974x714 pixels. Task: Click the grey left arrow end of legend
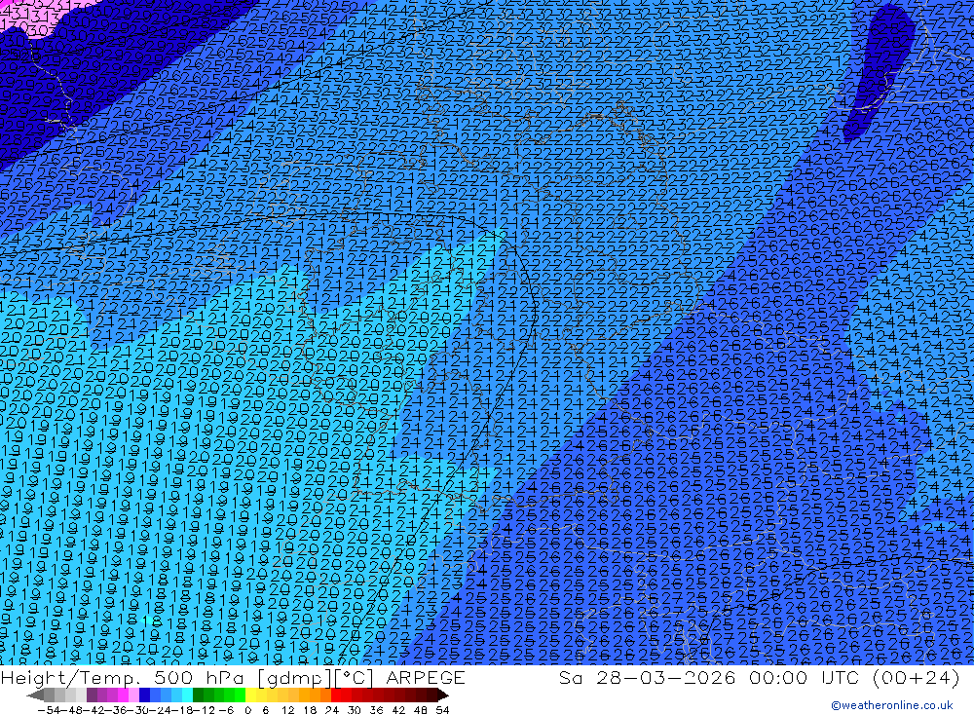click(35, 695)
